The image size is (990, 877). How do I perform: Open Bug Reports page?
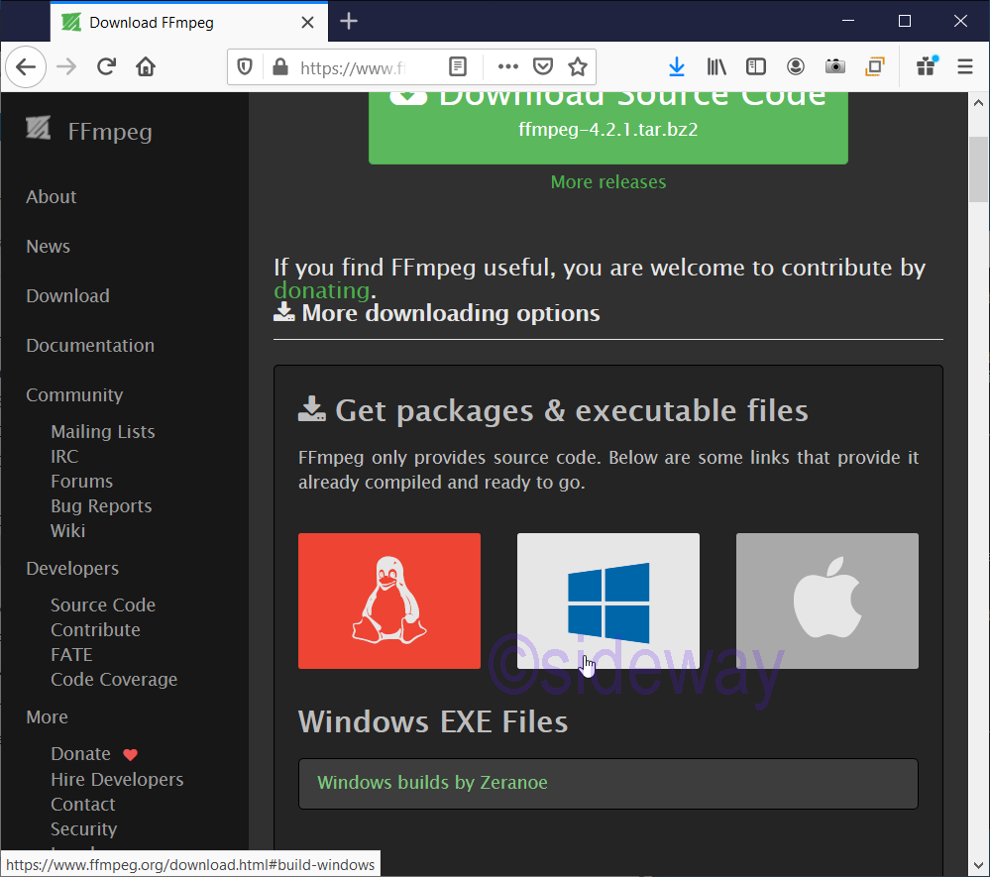point(101,505)
